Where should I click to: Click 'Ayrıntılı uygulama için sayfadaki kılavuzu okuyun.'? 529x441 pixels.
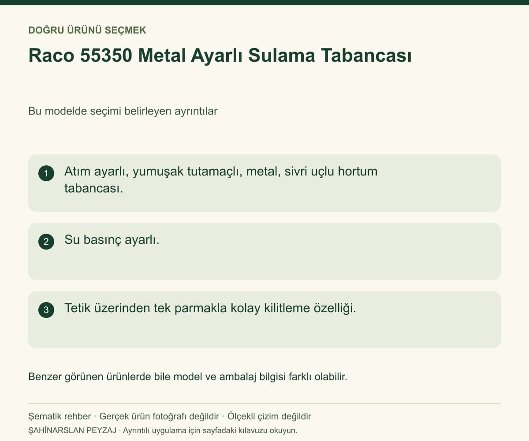[x=210, y=430]
